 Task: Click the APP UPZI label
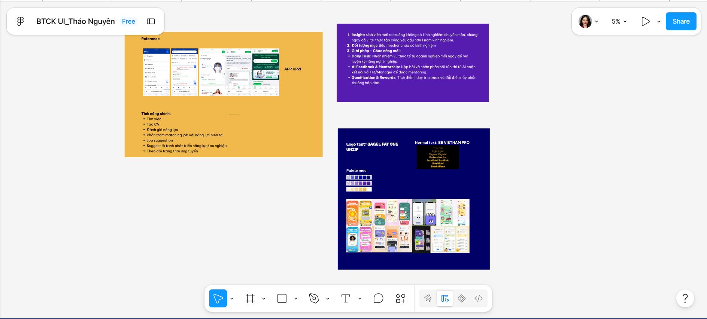(292, 69)
